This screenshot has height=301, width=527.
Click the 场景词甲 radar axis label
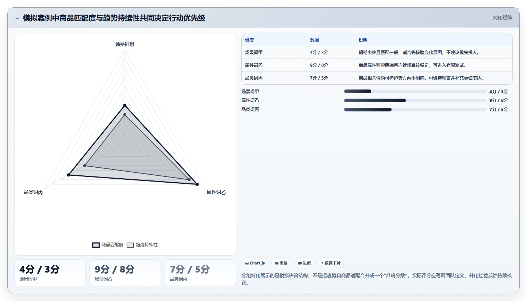tap(125, 44)
